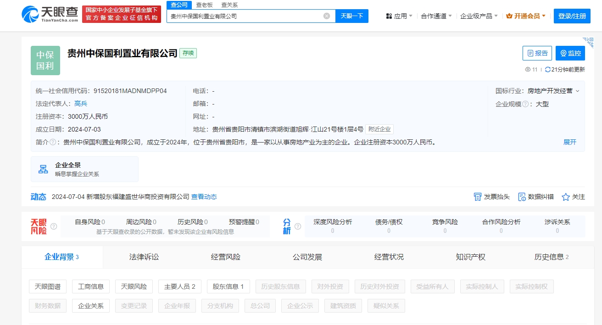This screenshot has width=602, height=325.
Task: Select the 经营风险 tab
Action: pos(226,257)
